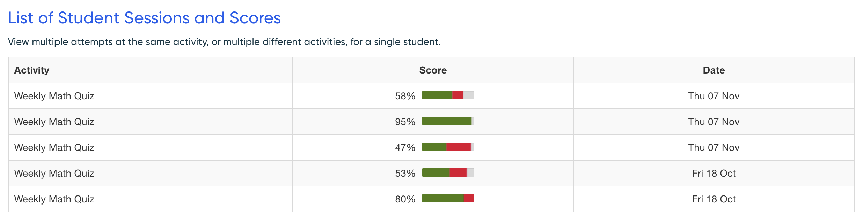Click the 47% score text
The width and height of the screenshot is (864, 223).
(x=405, y=148)
